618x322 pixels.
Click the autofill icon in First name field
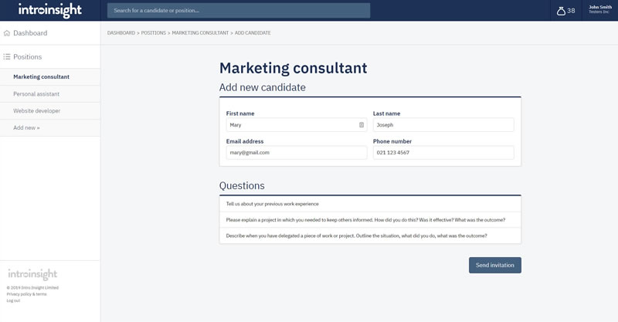362,125
